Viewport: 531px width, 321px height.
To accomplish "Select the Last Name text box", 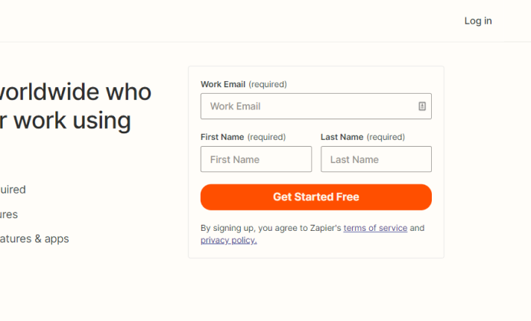I will pos(376,159).
